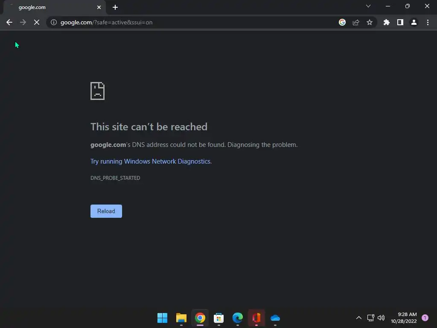Screen dimensions: 437x328
Task: Click the Google icon in address bar
Action: (342, 22)
